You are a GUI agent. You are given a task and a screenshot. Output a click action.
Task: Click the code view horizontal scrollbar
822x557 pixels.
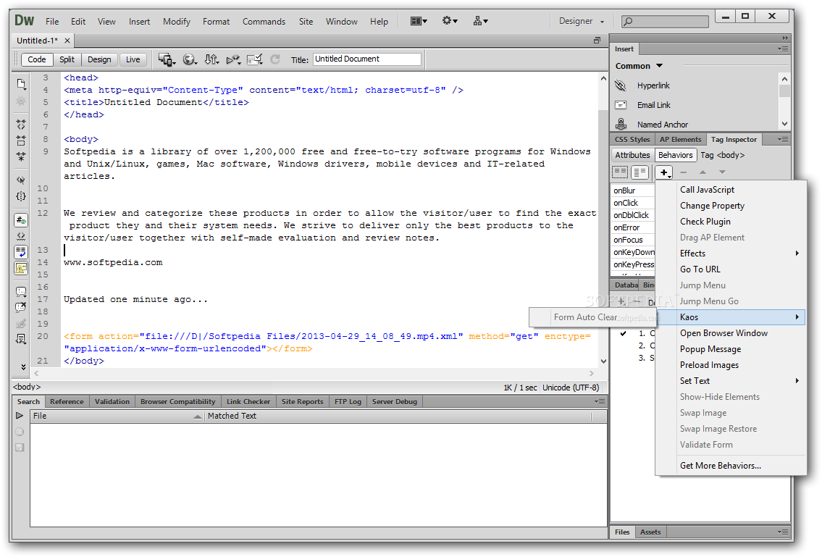pyautogui.click(x=314, y=374)
